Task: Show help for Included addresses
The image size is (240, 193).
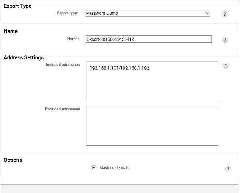Action: 225,65
